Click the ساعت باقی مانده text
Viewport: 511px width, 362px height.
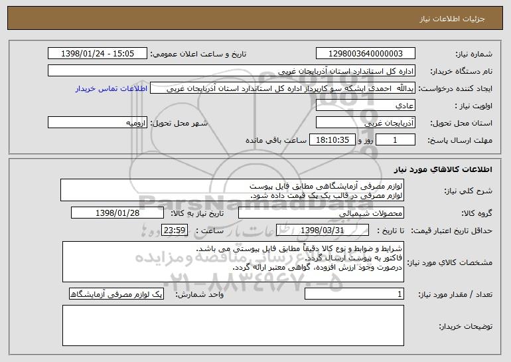tap(275, 140)
